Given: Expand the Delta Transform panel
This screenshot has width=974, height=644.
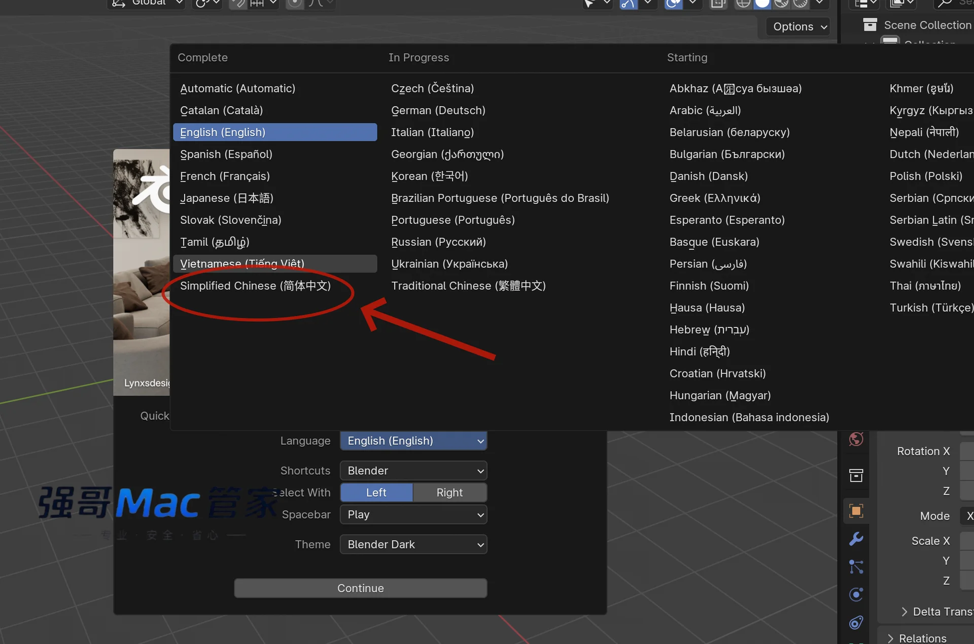Looking at the screenshot, I should [936, 612].
